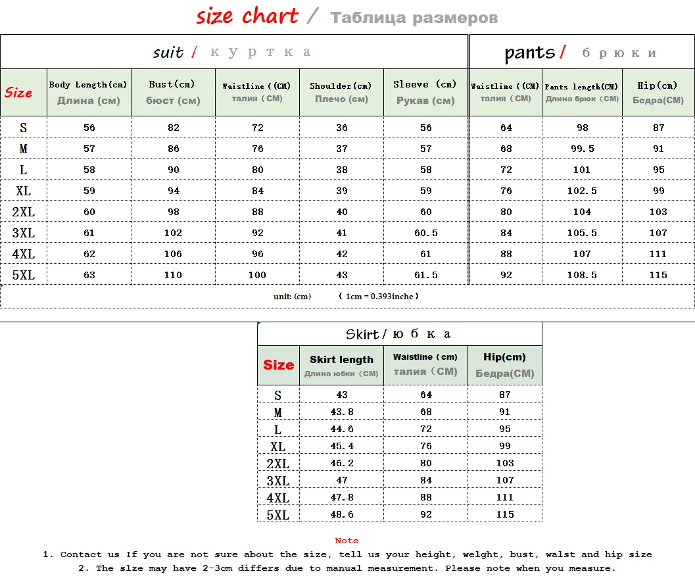Click body length value '63' for size 5XL

click(89, 276)
